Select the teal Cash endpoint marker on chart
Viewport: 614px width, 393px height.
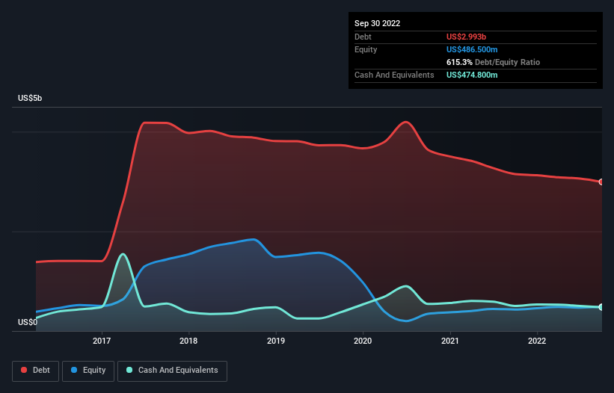click(x=601, y=307)
